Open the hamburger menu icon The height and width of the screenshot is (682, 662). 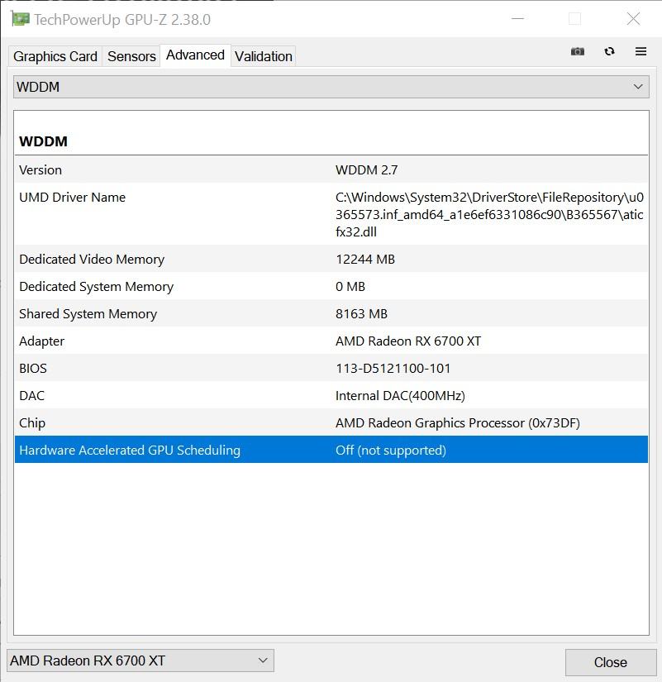pyautogui.click(x=641, y=52)
